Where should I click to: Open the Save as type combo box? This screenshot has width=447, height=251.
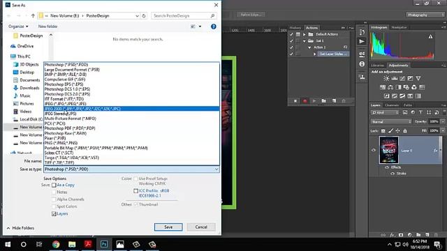point(131,169)
